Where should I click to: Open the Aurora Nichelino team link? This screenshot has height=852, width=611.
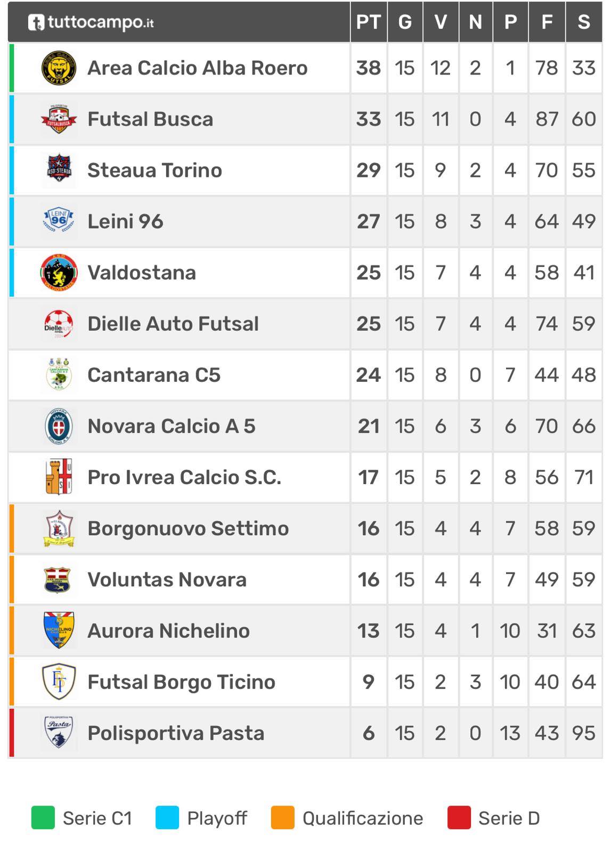(168, 630)
